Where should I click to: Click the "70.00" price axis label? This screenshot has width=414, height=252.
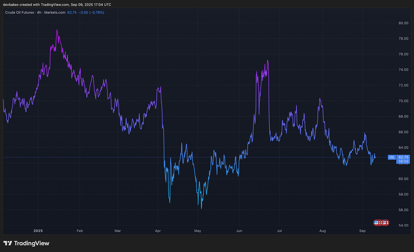tap(403, 101)
